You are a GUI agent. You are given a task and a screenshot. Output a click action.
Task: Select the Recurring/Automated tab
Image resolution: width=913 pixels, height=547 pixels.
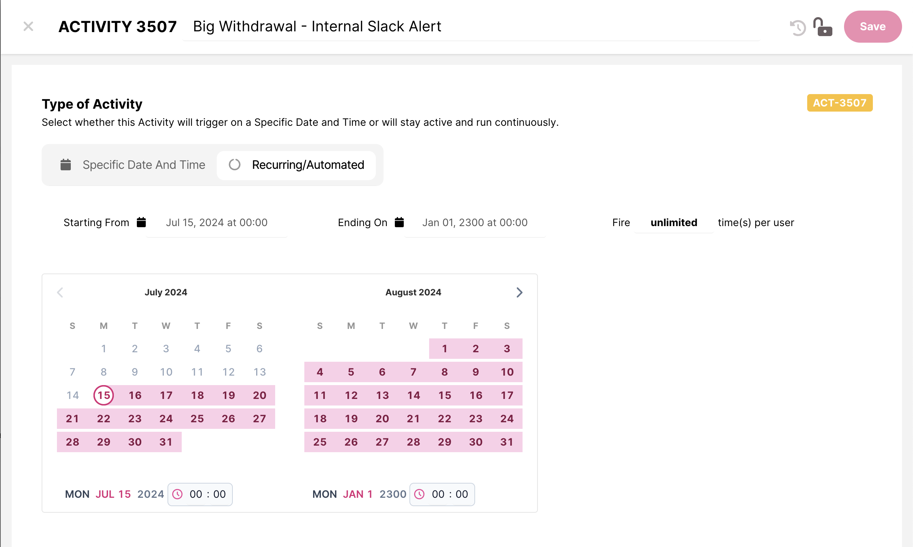296,164
